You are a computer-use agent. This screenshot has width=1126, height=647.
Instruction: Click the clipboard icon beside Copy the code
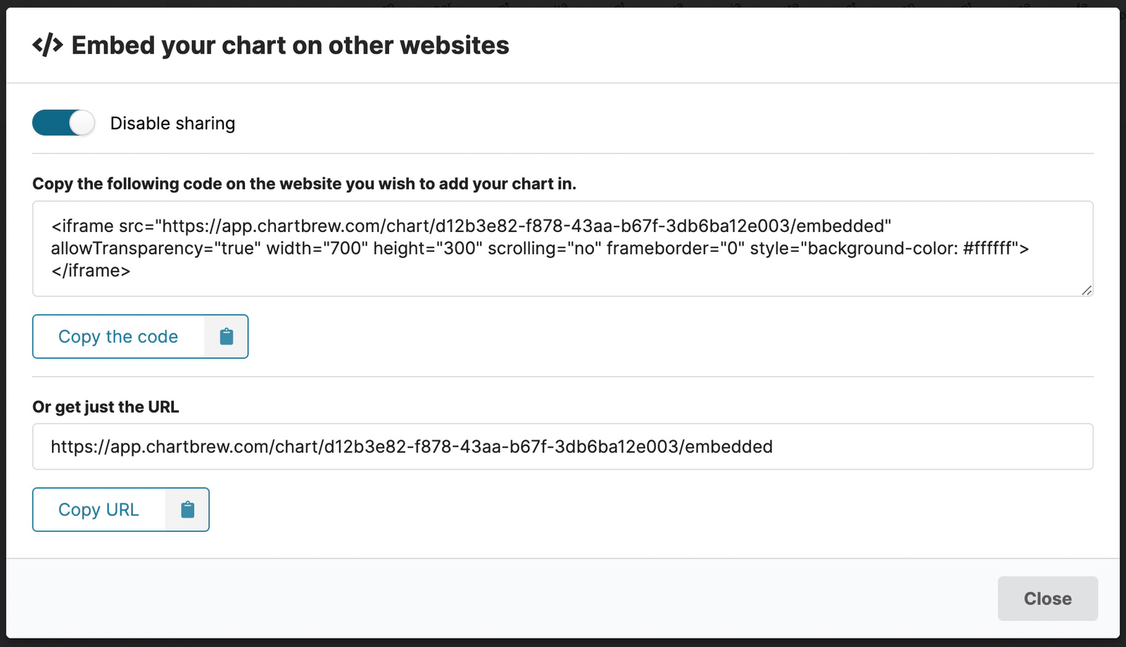pyautogui.click(x=227, y=336)
